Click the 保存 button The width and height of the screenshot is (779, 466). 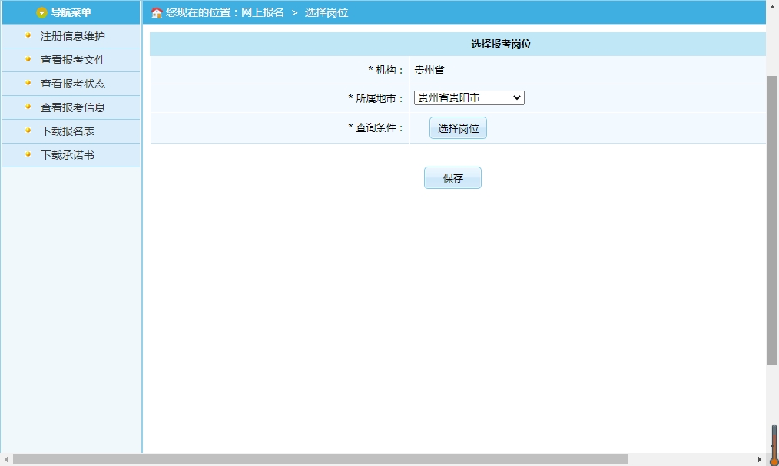tap(452, 178)
